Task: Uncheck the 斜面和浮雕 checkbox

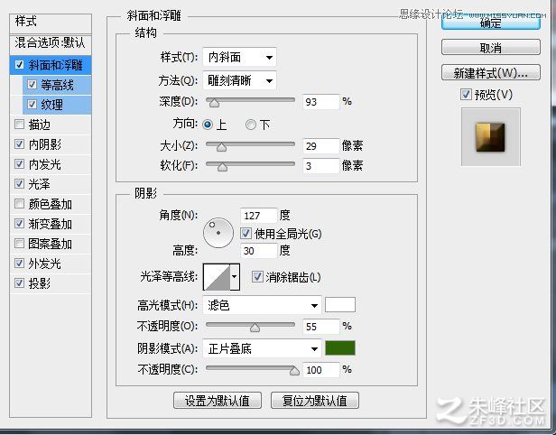Action: (19, 64)
